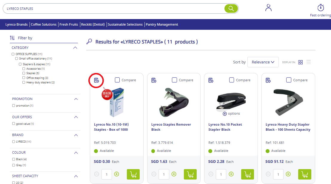
Task: Collapse the OUR OFFERS filter section
Action: point(76,117)
